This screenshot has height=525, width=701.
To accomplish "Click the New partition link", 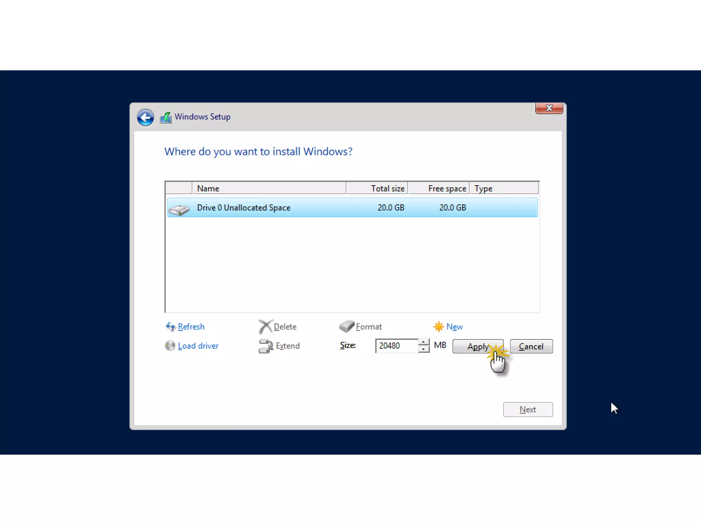I will coord(455,327).
